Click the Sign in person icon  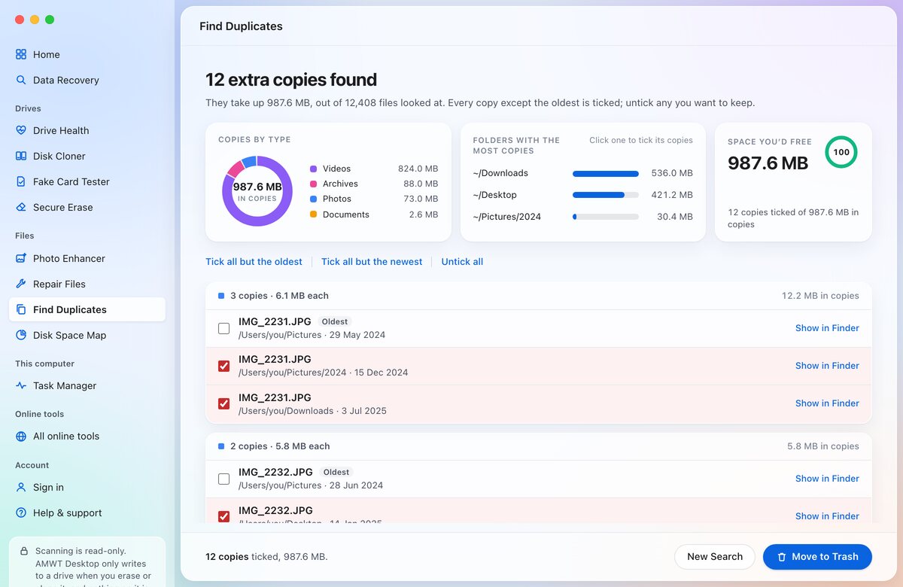click(21, 487)
